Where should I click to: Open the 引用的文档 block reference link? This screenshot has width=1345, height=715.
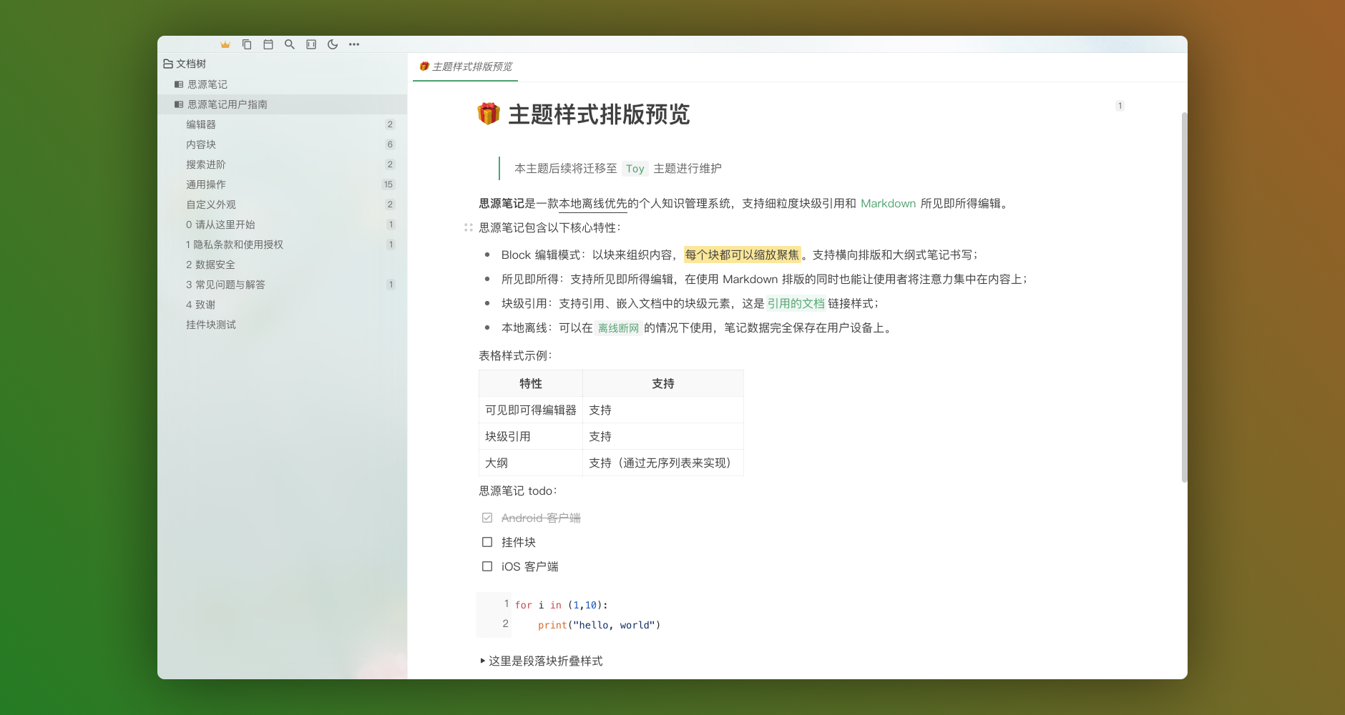[796, 303]
